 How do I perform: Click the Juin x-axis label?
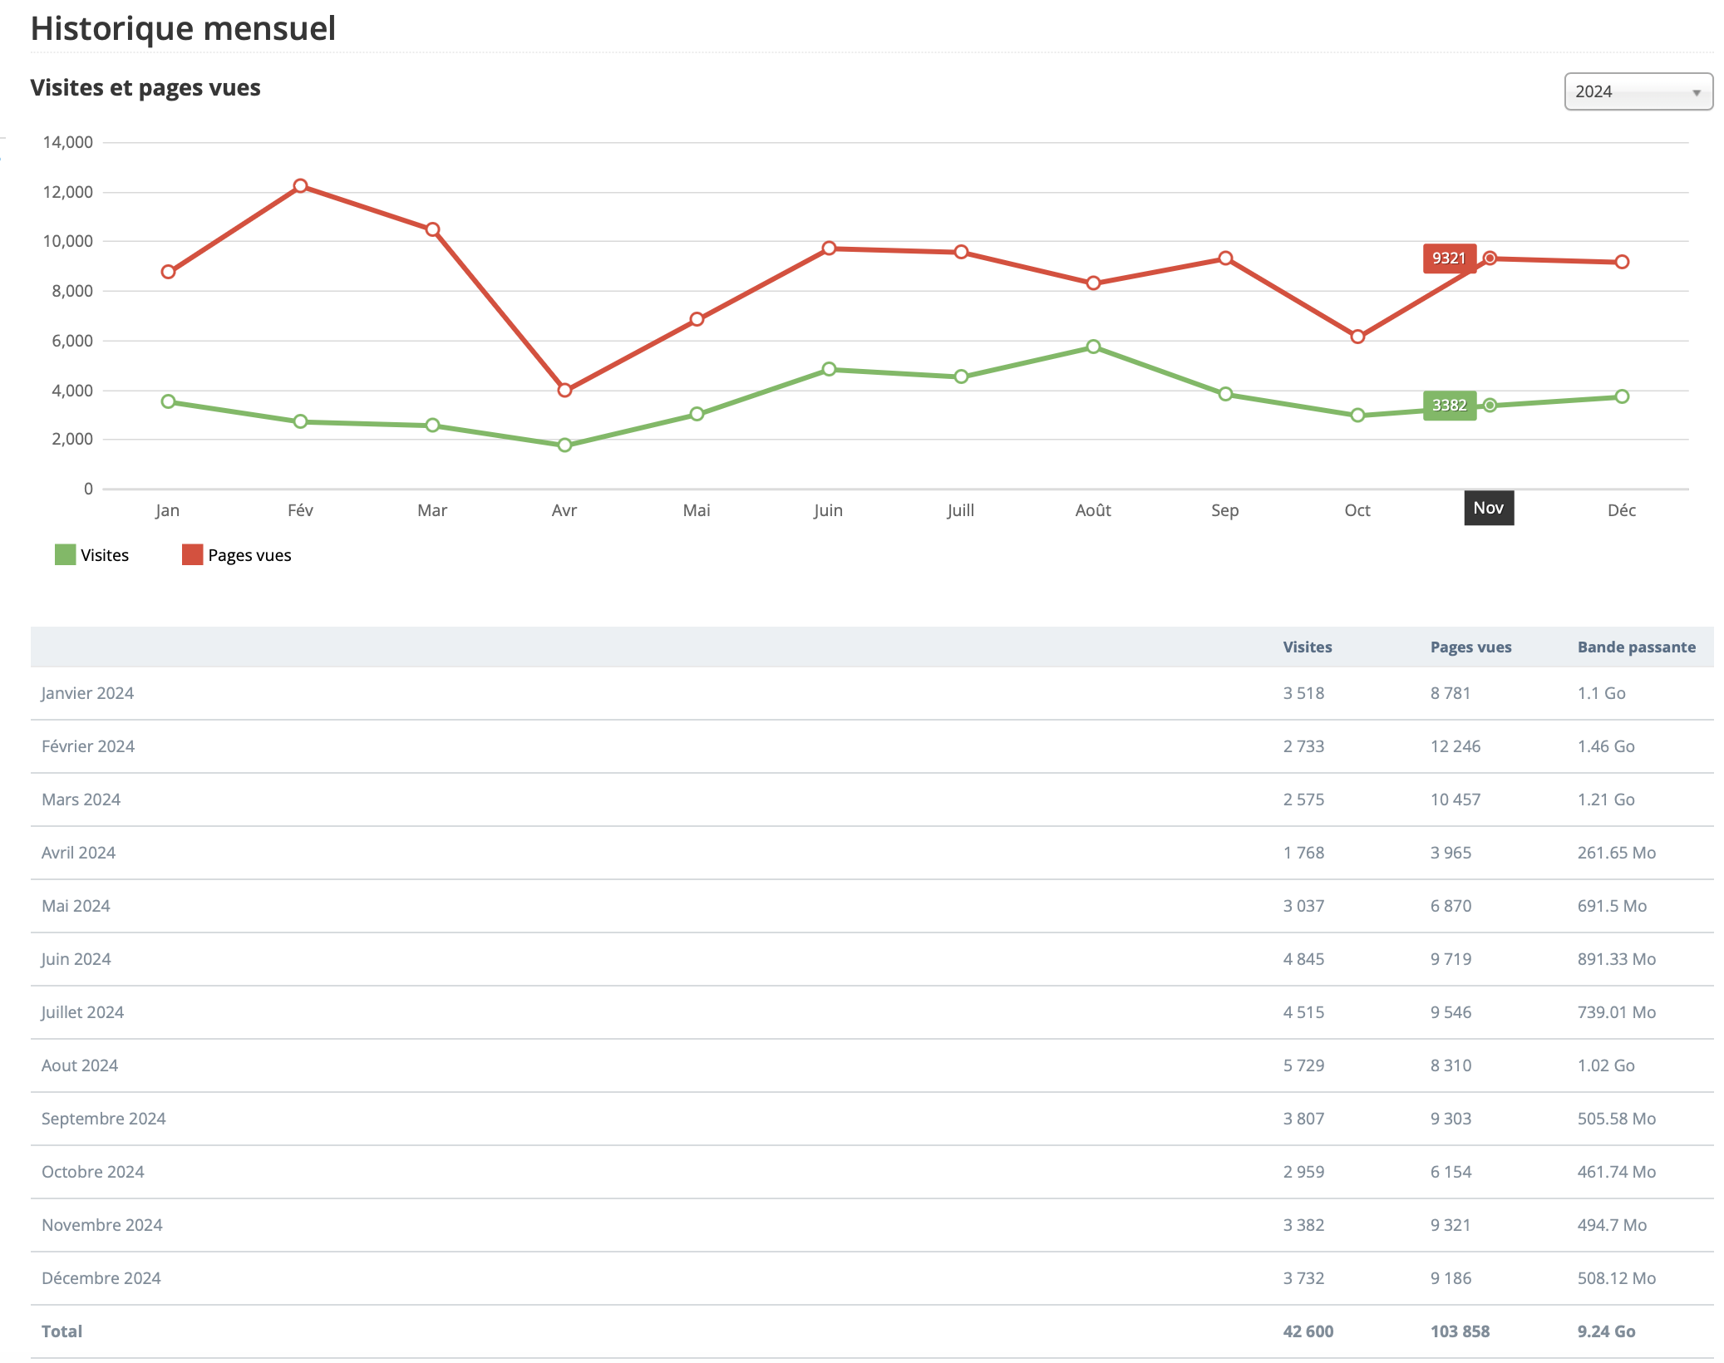[829, 510]
